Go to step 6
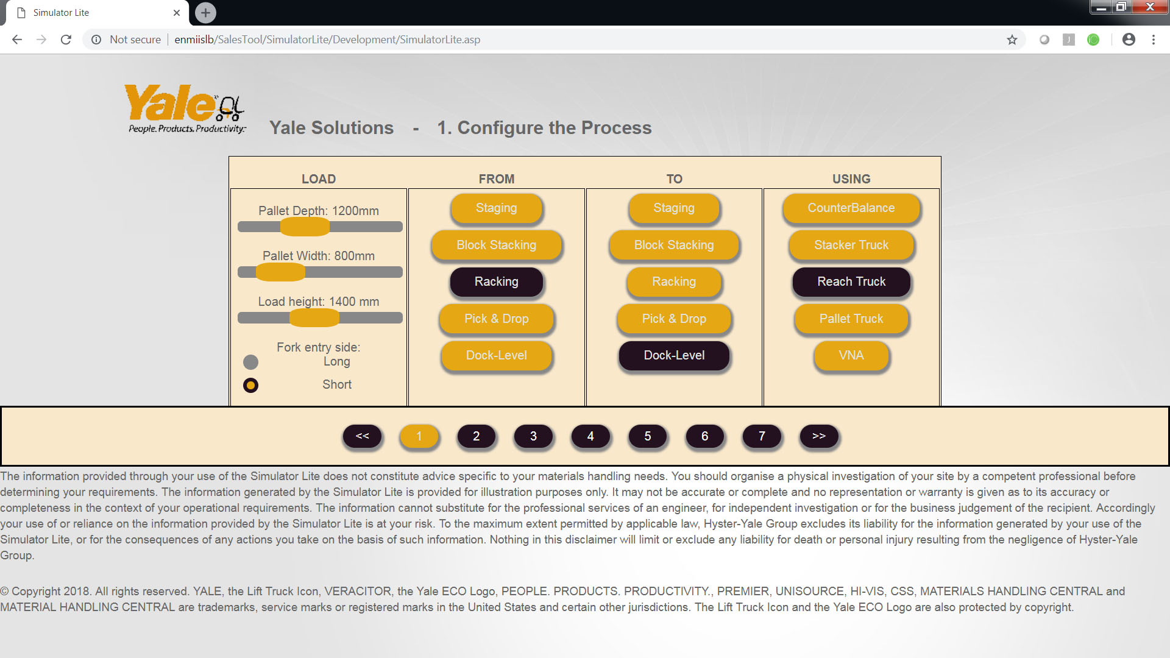1170x658 pixels. [x=704, y=436]
